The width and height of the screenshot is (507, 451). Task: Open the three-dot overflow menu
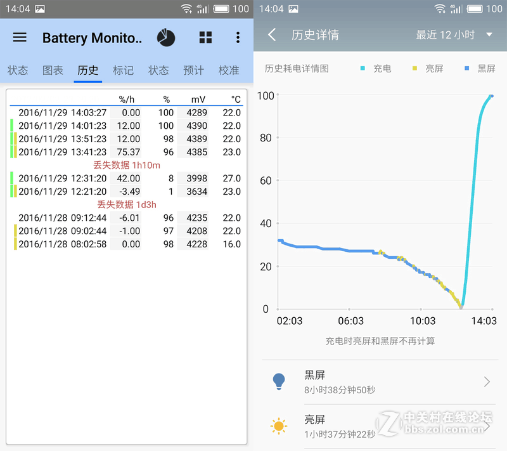pos(238,37)
